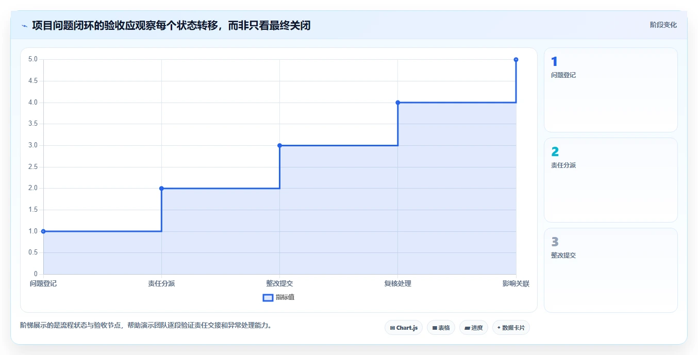Click the Chart.js tag chip
This screenshot has height=355, width=698.
(404, 328)
